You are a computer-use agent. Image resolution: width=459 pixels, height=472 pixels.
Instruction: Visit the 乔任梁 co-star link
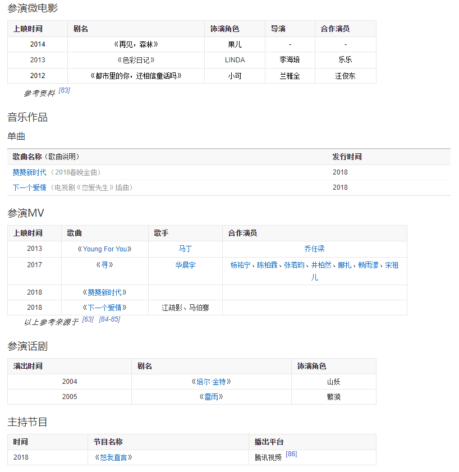[314, 249]
